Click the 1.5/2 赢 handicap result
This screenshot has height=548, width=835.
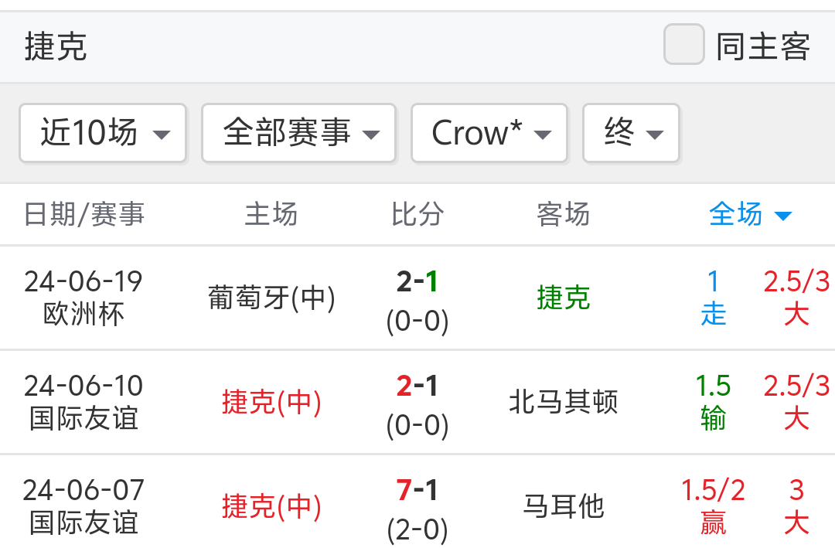tap(713, 506)
